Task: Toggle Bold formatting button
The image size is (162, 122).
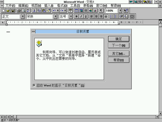Action: (76, 17)
